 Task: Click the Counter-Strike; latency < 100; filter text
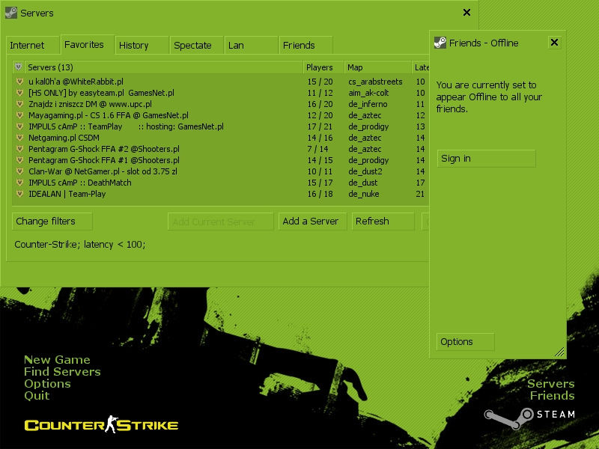tap(80, 245)
